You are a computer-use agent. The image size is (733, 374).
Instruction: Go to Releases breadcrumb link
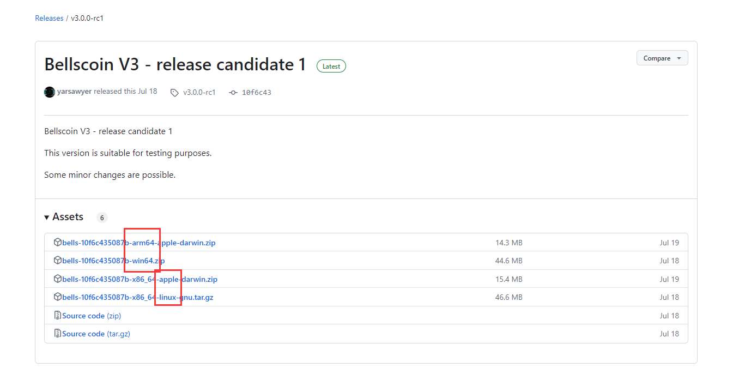click(x=49, y=19)
